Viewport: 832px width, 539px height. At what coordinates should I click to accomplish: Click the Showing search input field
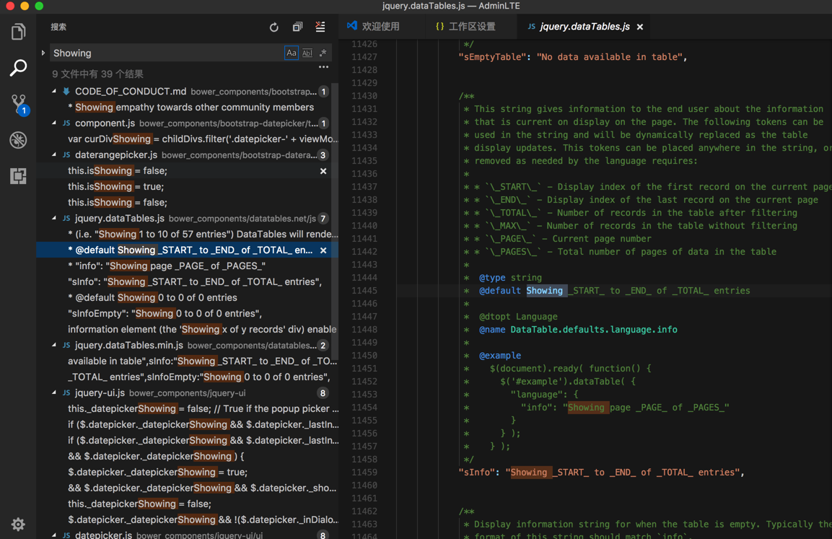166,53
